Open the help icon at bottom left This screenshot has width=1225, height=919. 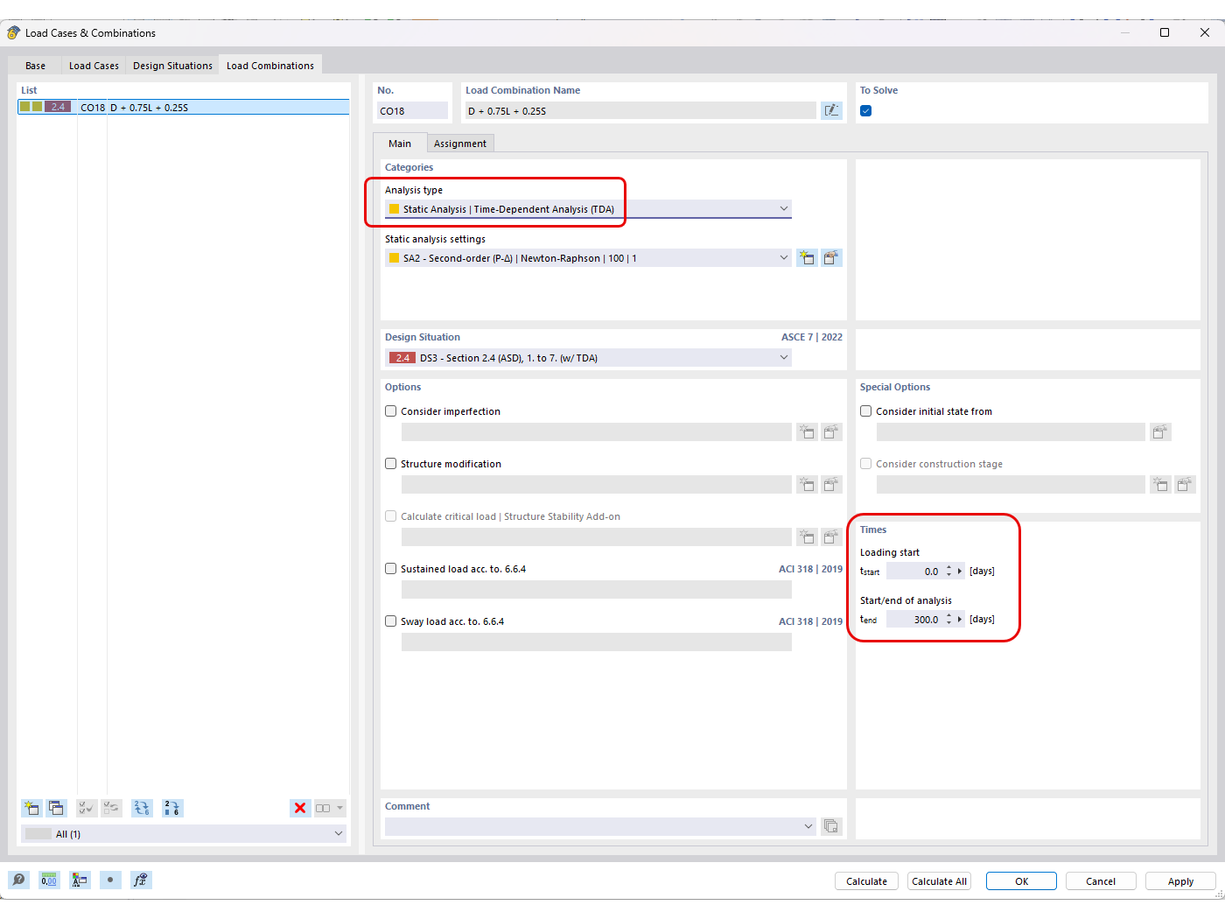click(x=18, y=880)
